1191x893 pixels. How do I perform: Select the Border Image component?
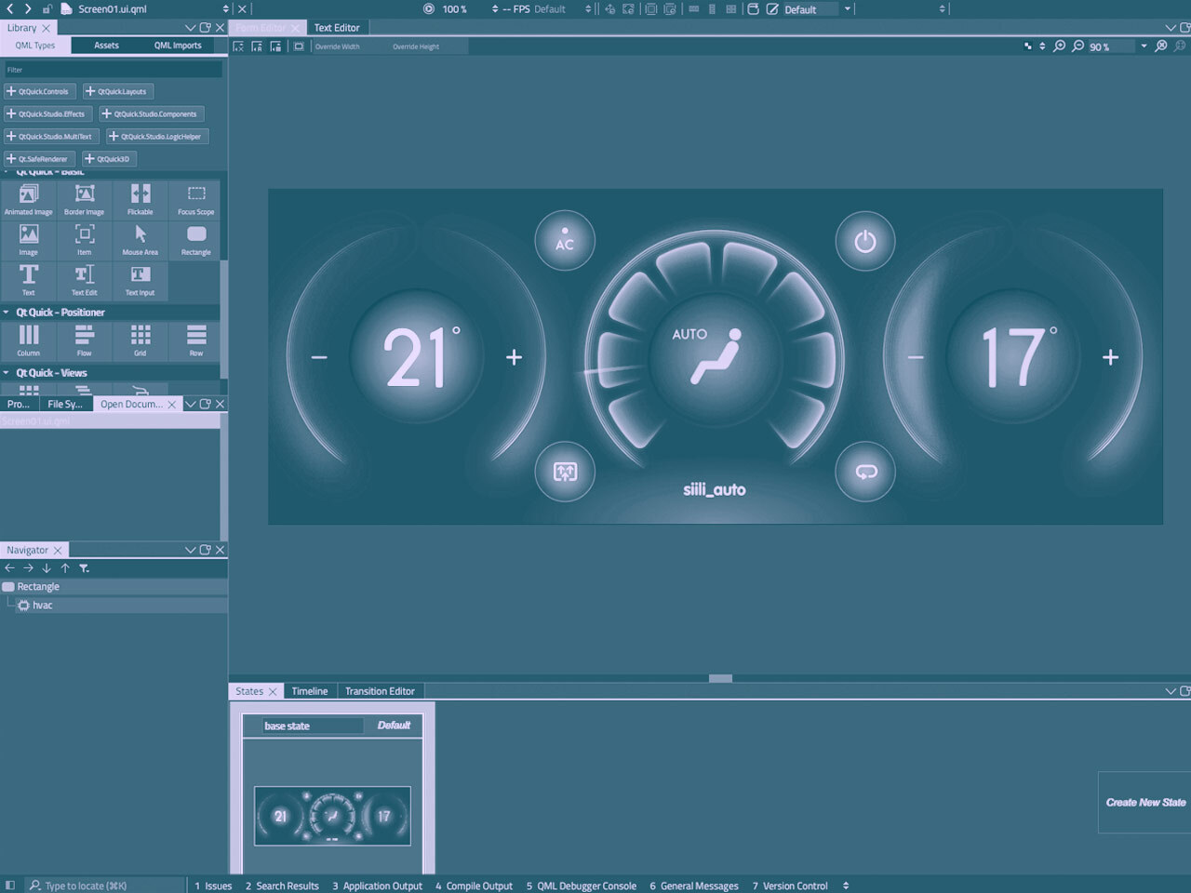coord(84,199)
